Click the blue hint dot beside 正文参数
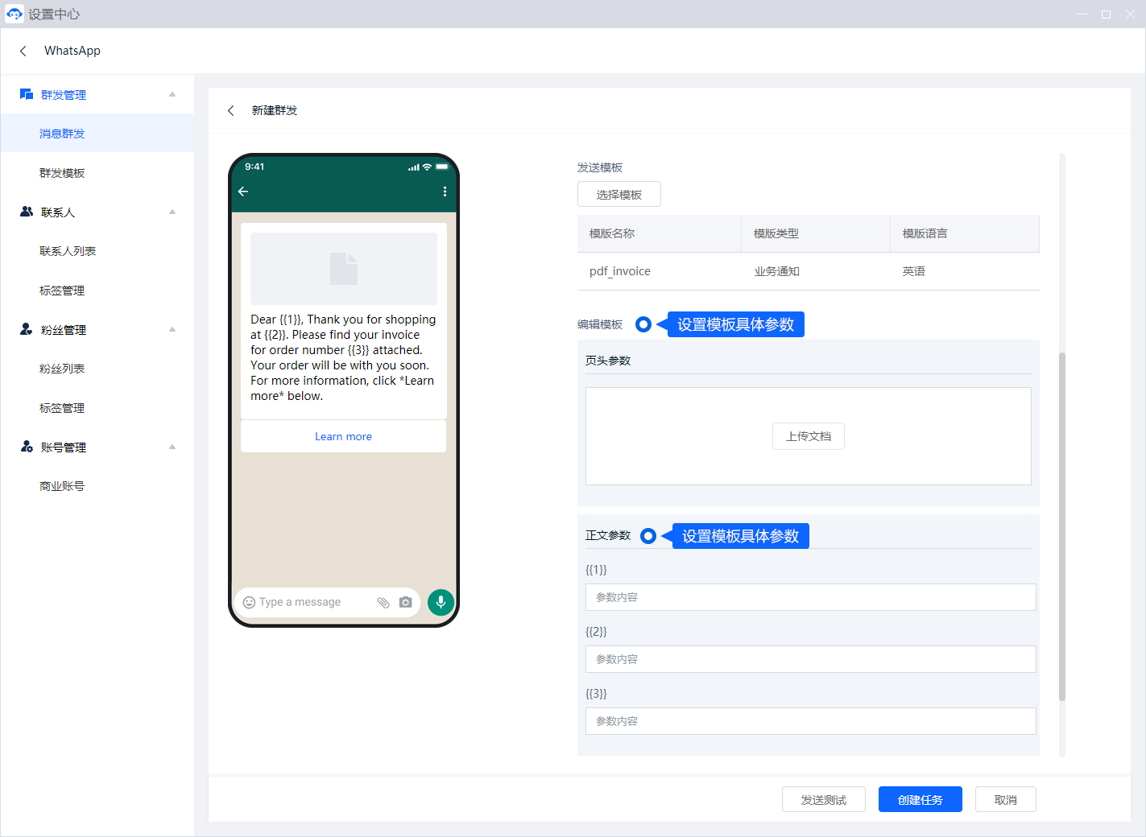1146x837 pixels. [647, 536]
